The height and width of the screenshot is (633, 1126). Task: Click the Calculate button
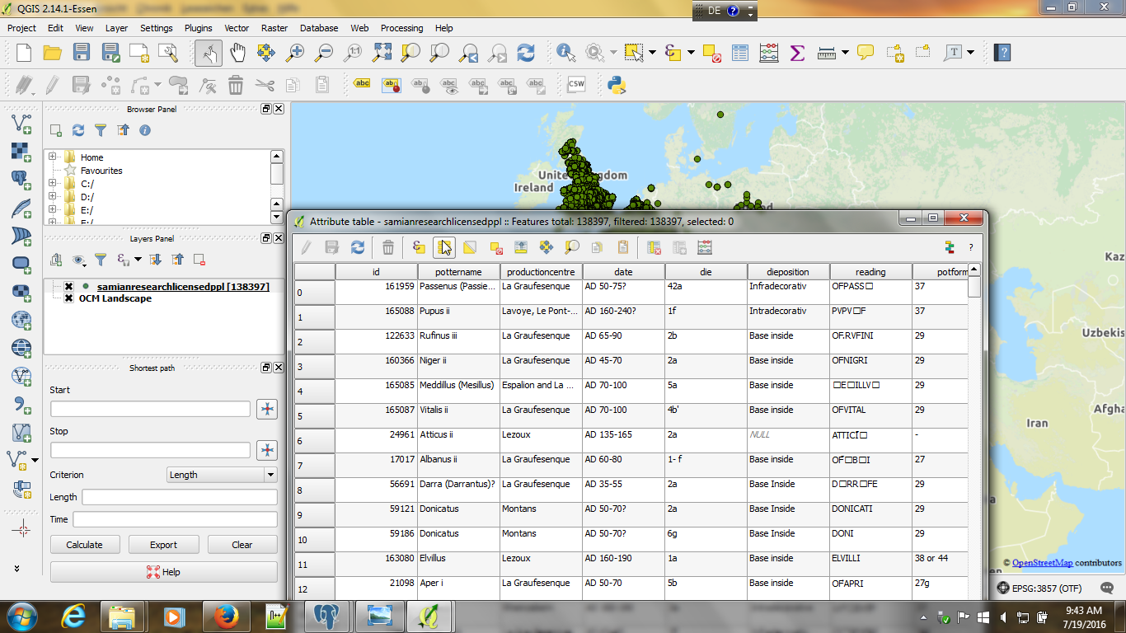click(x=85, y=545)
